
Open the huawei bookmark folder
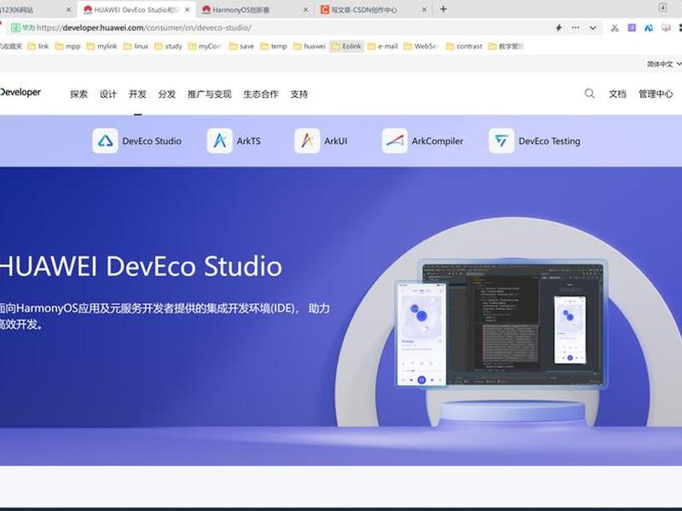coord(309,46)
